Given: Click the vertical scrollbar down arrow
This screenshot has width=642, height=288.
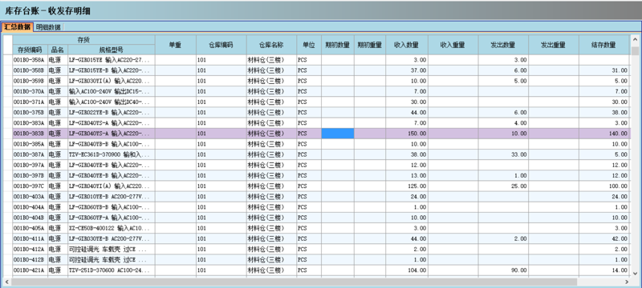Looking at the screenshot, I should point(635,273).
